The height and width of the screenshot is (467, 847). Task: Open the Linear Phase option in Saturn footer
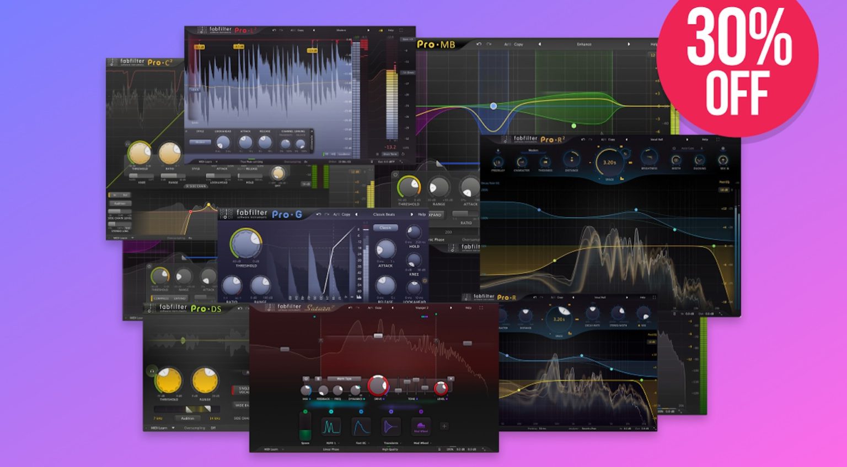[331, 449]
